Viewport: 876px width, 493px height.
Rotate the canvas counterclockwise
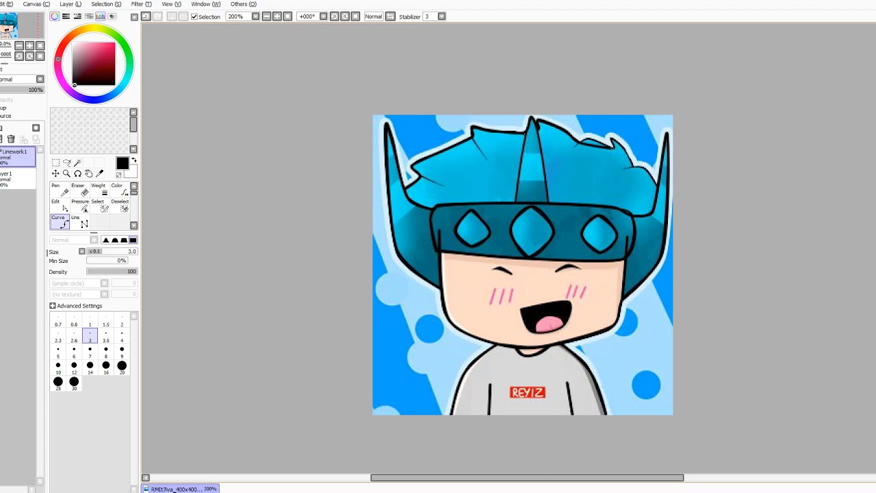point(334,16)
